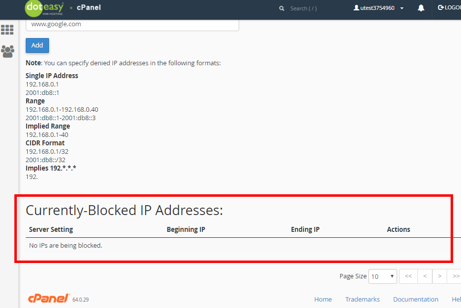Go to the next results page
Viewport: 461px width, 308px height.
coord(440,276)
